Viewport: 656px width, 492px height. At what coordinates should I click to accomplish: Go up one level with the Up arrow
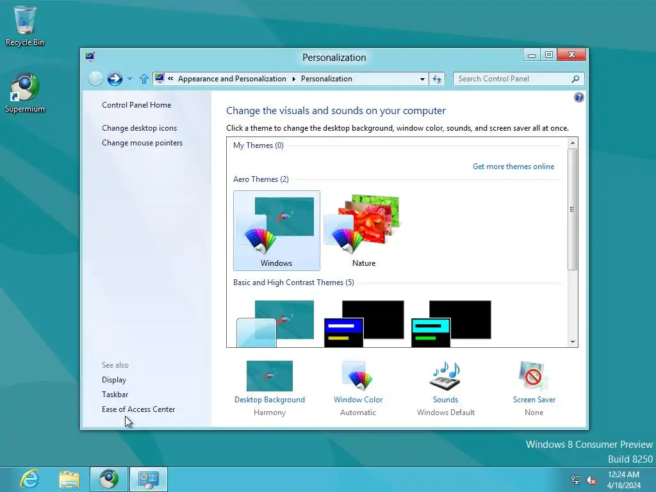(x=144, y=79)
